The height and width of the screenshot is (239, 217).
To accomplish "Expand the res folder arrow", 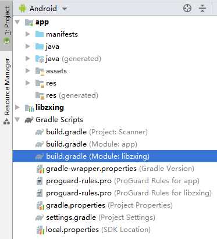I will pyautogui.click(x=28, y=83).
